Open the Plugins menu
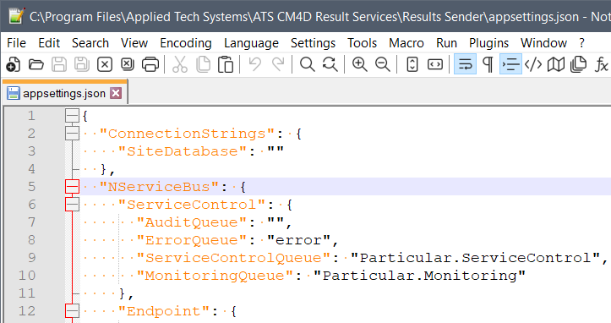This screenshot has height=323, width=611. [x=488, y=43]
